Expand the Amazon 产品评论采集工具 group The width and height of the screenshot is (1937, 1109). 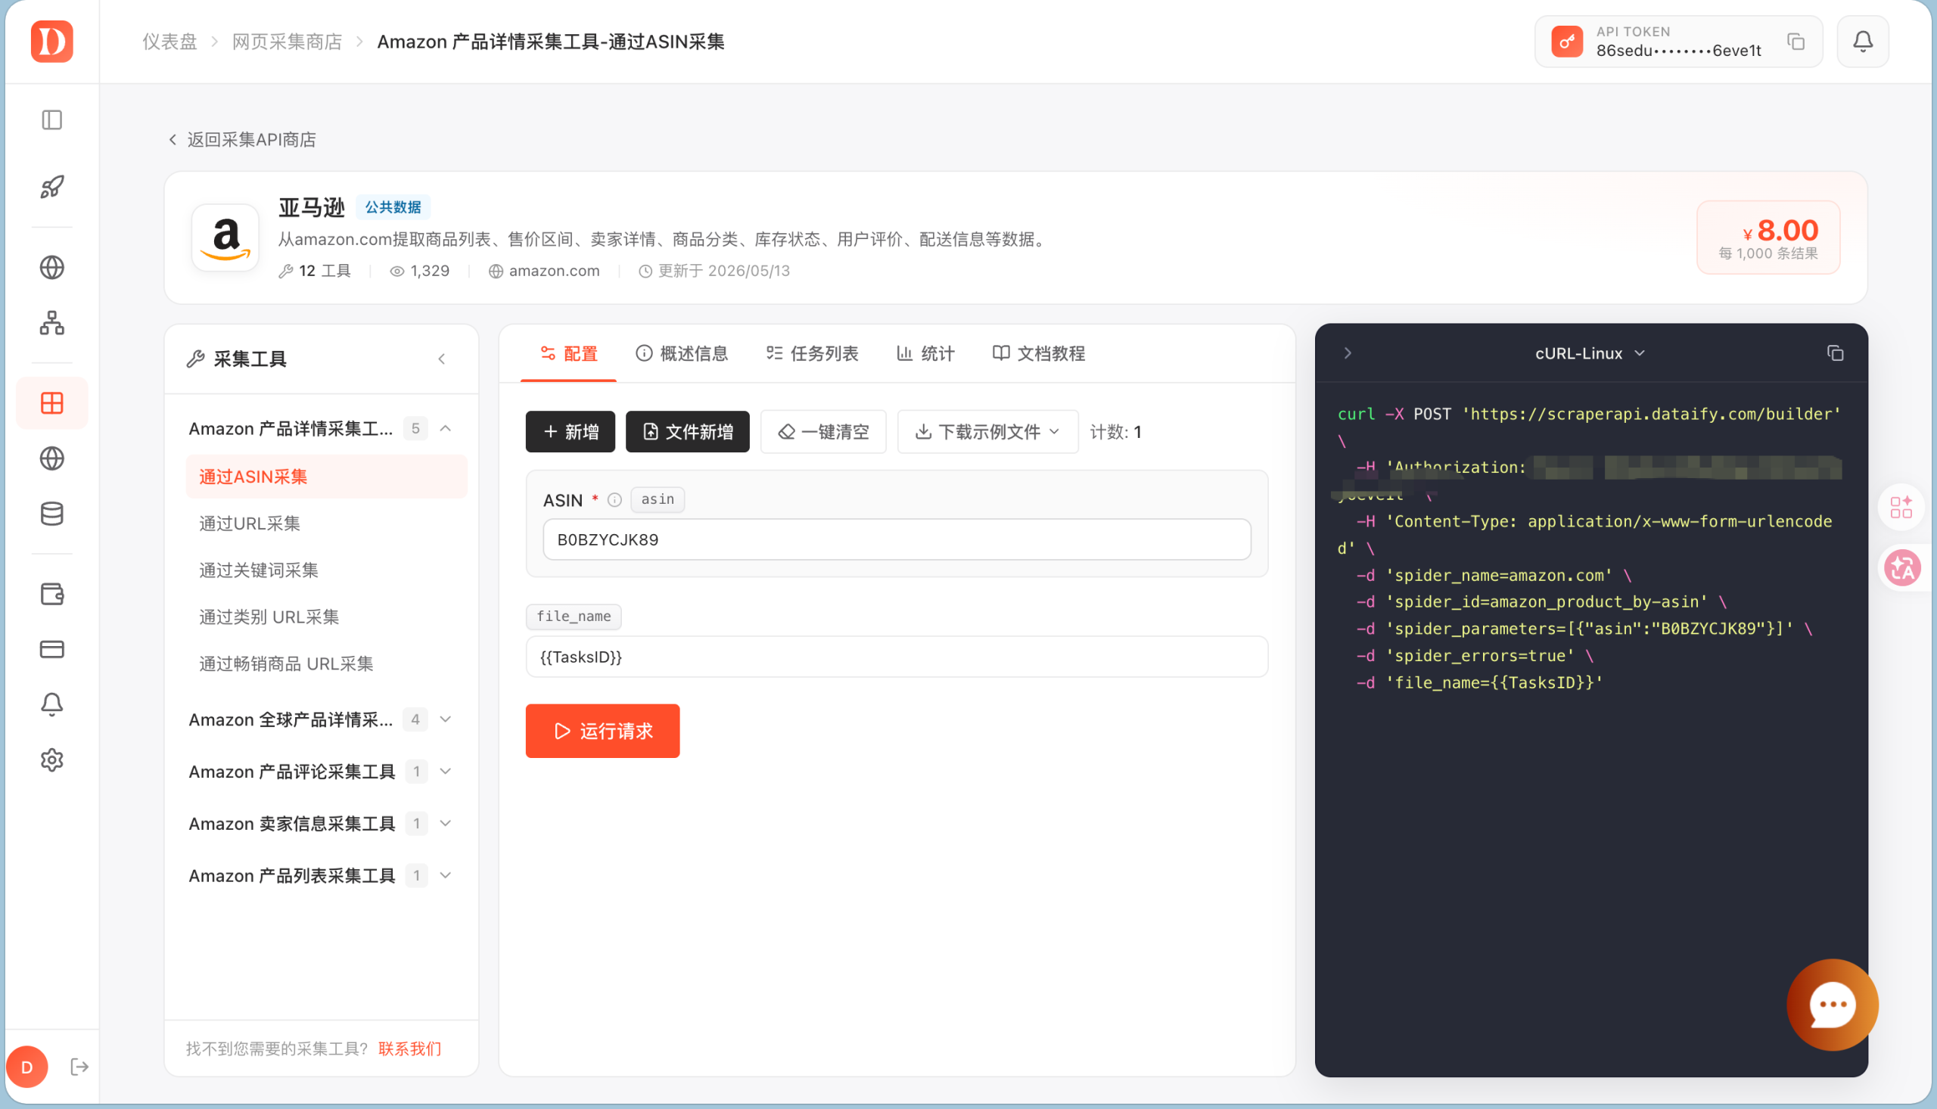[x=446, y=772]
